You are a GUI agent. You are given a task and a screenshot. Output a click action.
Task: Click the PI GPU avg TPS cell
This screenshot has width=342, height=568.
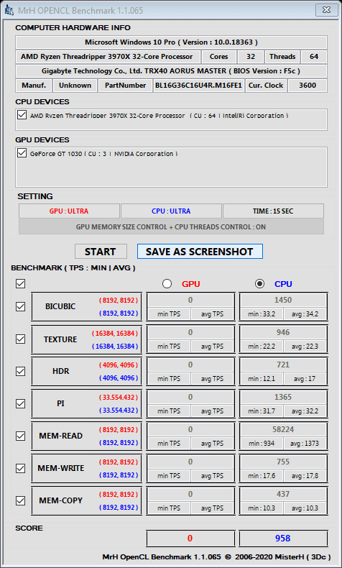(213, 411)
